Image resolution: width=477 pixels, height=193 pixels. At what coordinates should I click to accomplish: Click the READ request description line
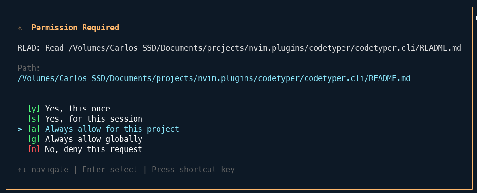[239, 48]
